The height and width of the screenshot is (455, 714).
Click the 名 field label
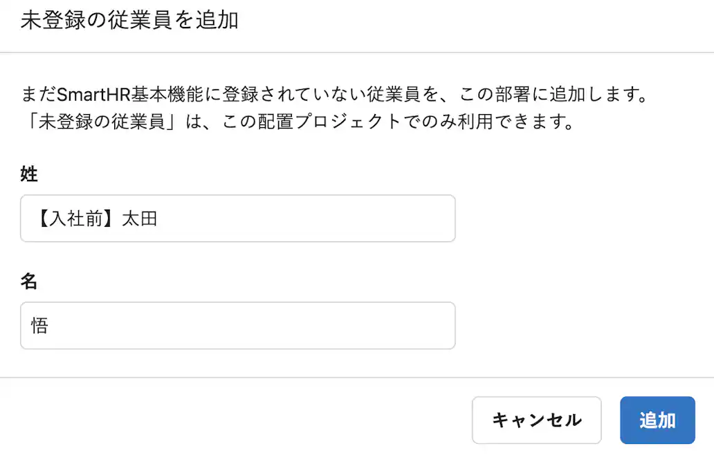(x=27, y=281)
